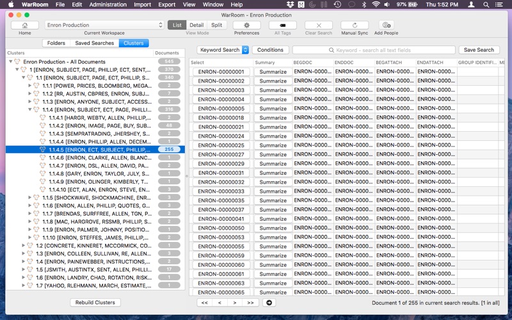The width and height of the screenshot is (512, 320).
Task: Click the Conditions button
Action: 270,50
